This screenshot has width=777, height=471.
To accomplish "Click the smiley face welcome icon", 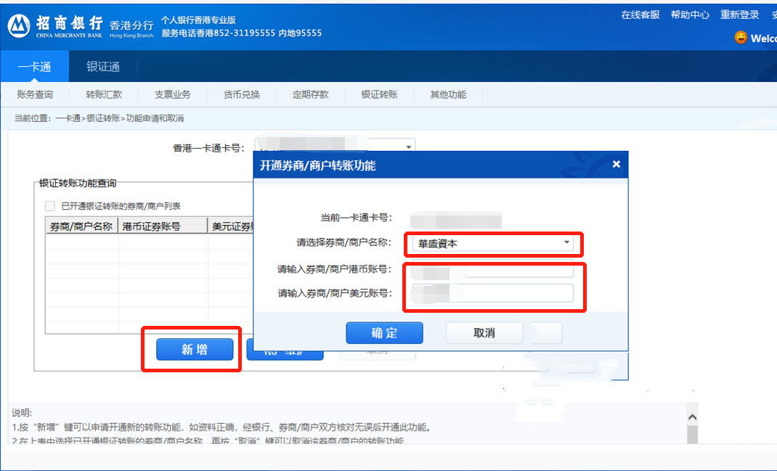I will 741,38.
